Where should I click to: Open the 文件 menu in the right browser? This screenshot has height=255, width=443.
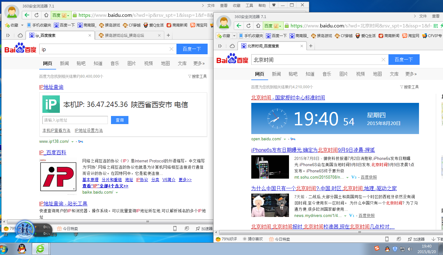(x=423, y=16)
